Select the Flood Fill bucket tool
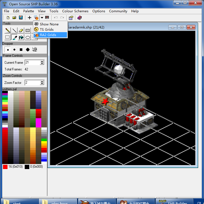 (21, 37)
